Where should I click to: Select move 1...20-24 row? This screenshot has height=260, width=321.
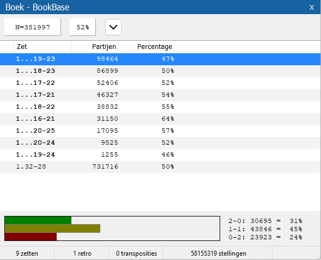160,143
